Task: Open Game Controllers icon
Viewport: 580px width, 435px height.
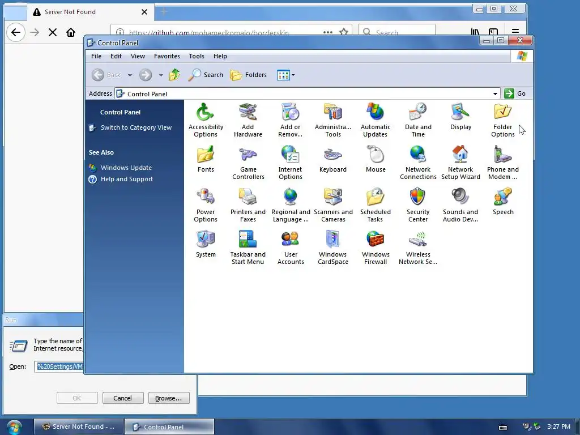Action: click(248, 163)
